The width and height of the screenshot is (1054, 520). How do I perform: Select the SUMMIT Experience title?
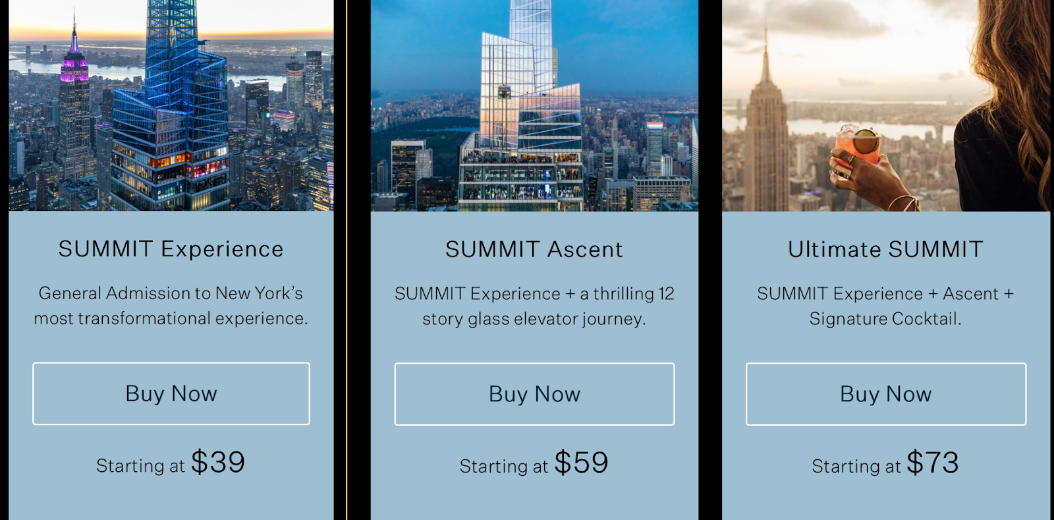[x=171, y=249]
